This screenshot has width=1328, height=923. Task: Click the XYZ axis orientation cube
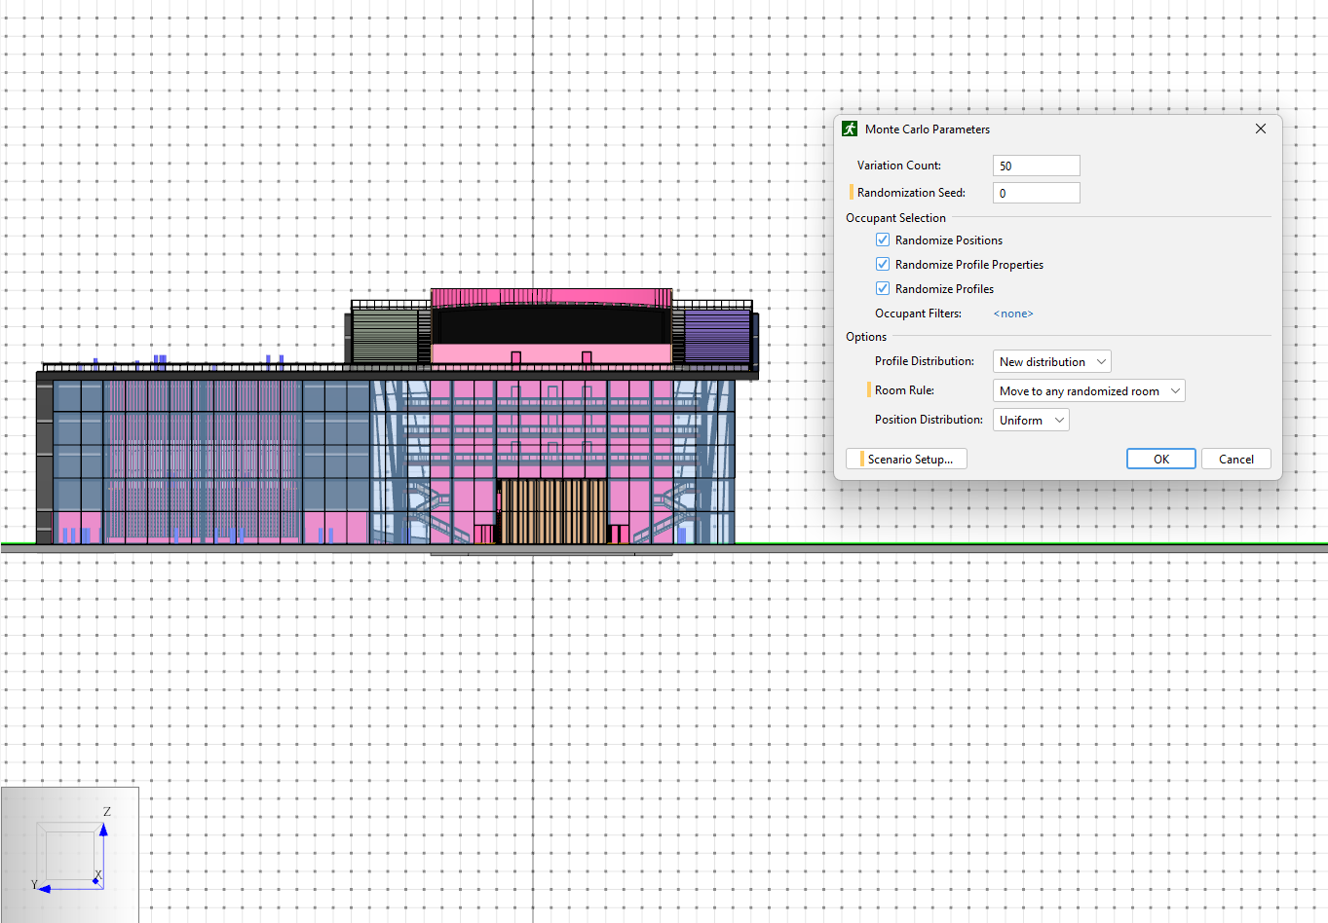[70, 855]
